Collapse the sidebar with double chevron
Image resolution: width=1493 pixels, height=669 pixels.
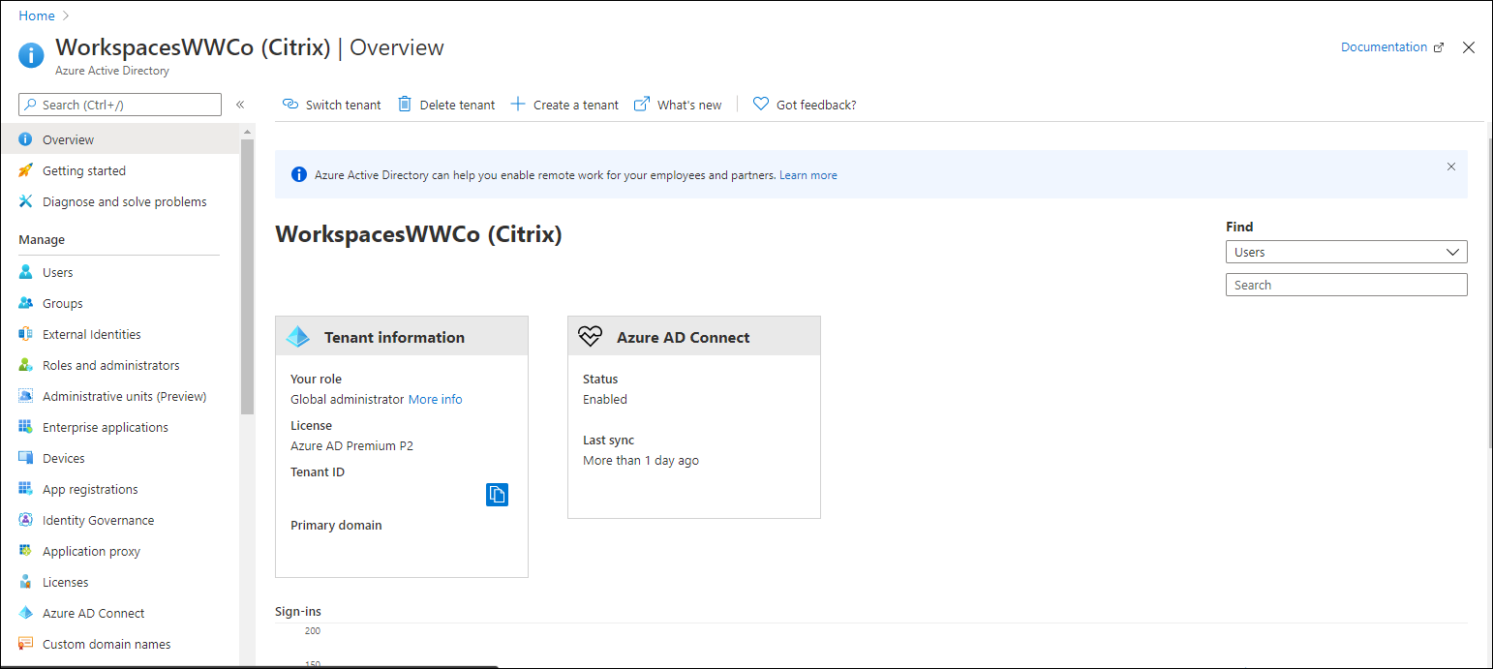(x=240, y=105)
